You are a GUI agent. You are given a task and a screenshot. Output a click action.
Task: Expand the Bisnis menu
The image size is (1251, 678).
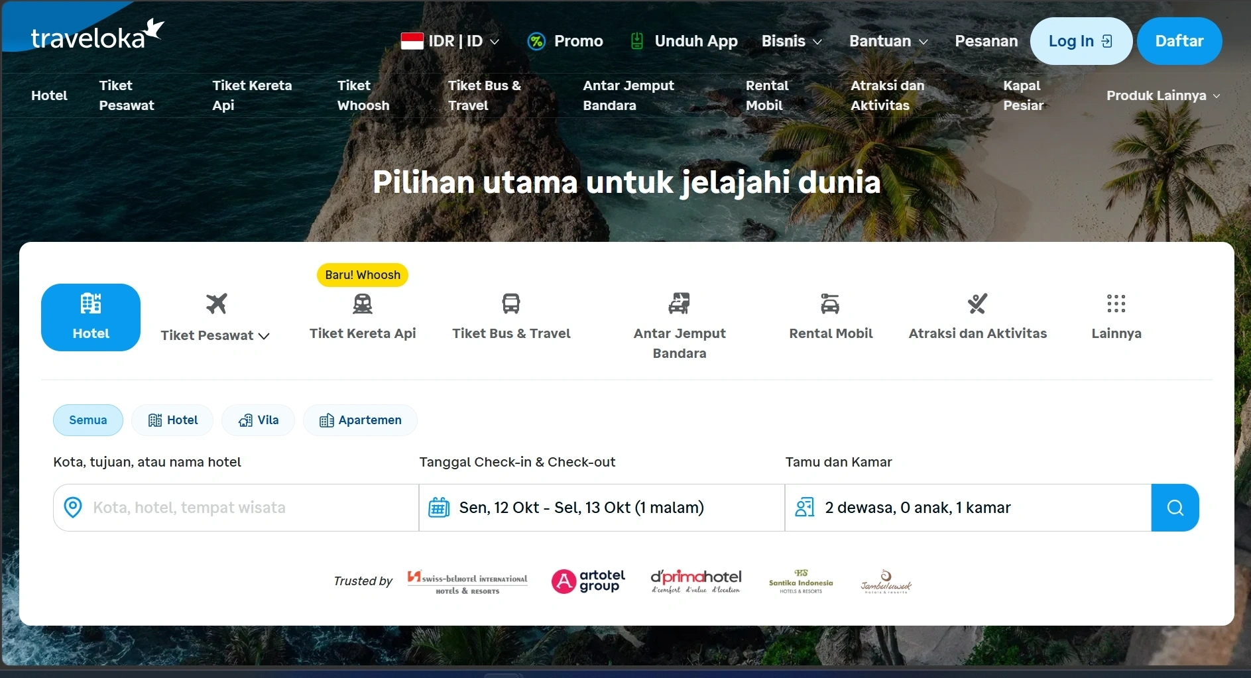pos(792,41)
